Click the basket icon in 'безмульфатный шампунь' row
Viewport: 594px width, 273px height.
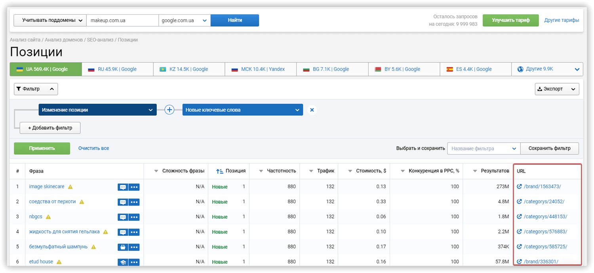tap(123, 247)
